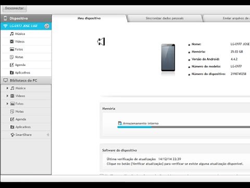Viewport: 250px width, 188px height.
Task: Click the Nome value LG-E977 JOSE
Action: pos(240,44)
